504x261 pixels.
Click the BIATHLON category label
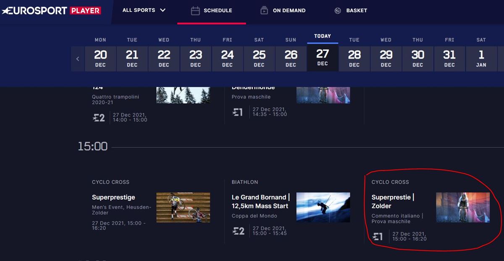click(x=245, y=182)
